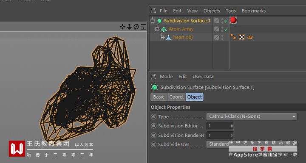
Task: Click the Subdivision Surface.1 green object icon
Action: (159, 21)
